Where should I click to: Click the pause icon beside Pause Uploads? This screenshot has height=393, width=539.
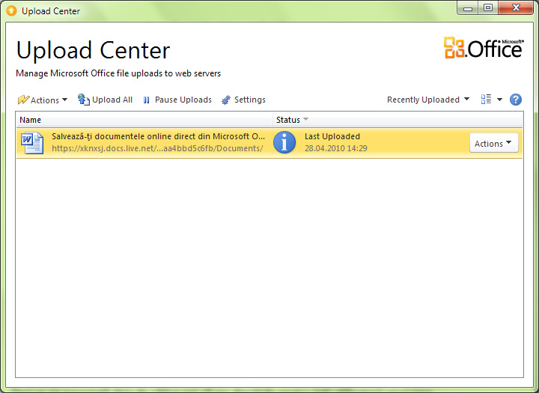click(x=147, y=100)
